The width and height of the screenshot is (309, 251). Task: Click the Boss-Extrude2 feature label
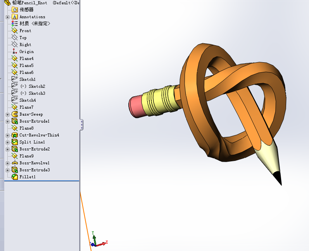pyautogui.click(x=35, y=149)
